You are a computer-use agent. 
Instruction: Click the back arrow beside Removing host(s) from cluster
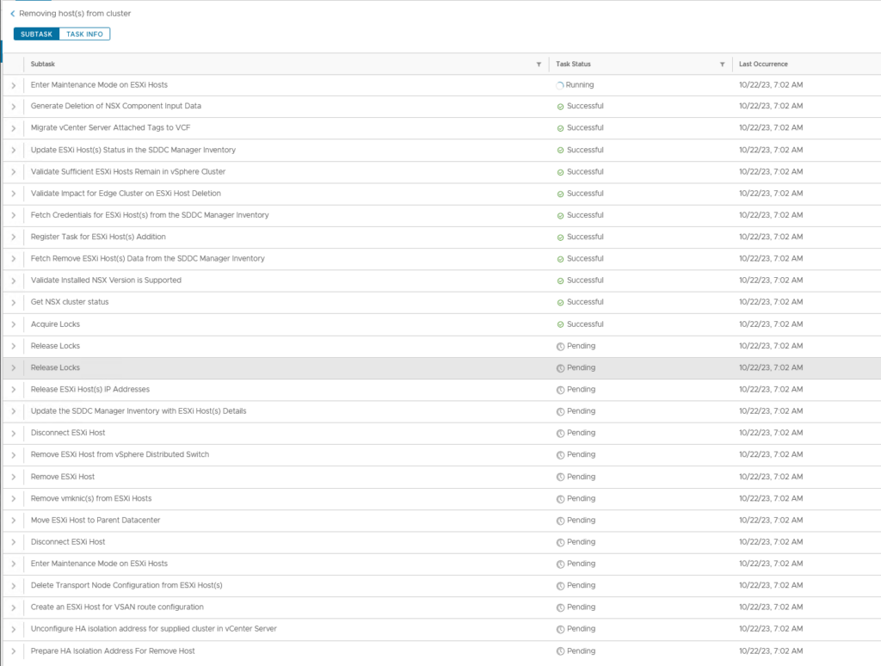pos(13,14)
